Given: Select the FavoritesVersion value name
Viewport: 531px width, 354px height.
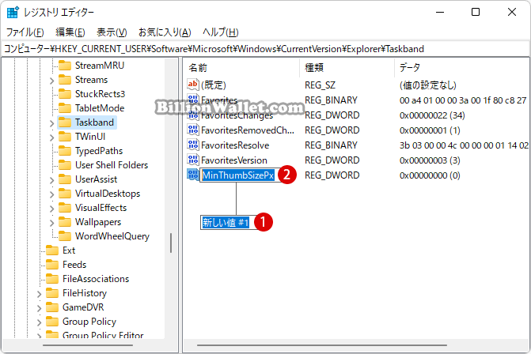Looking at the screenshot, I should pyautogui.click(x=234, y=160).
